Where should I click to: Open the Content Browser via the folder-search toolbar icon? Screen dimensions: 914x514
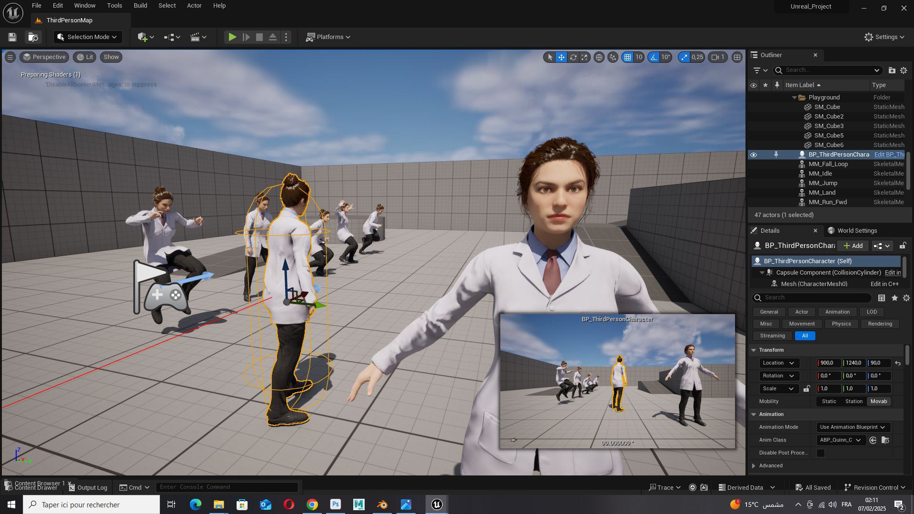(33, 37)
